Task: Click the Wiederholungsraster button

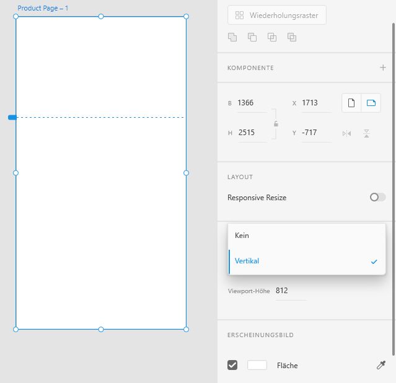Action: point(277,15)
